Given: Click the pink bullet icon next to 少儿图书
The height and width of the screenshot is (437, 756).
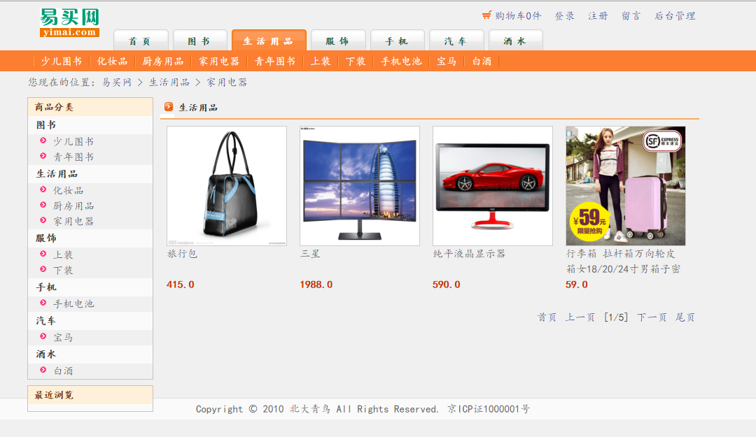Looking at the screenshot, I should [x=43, y=141].
